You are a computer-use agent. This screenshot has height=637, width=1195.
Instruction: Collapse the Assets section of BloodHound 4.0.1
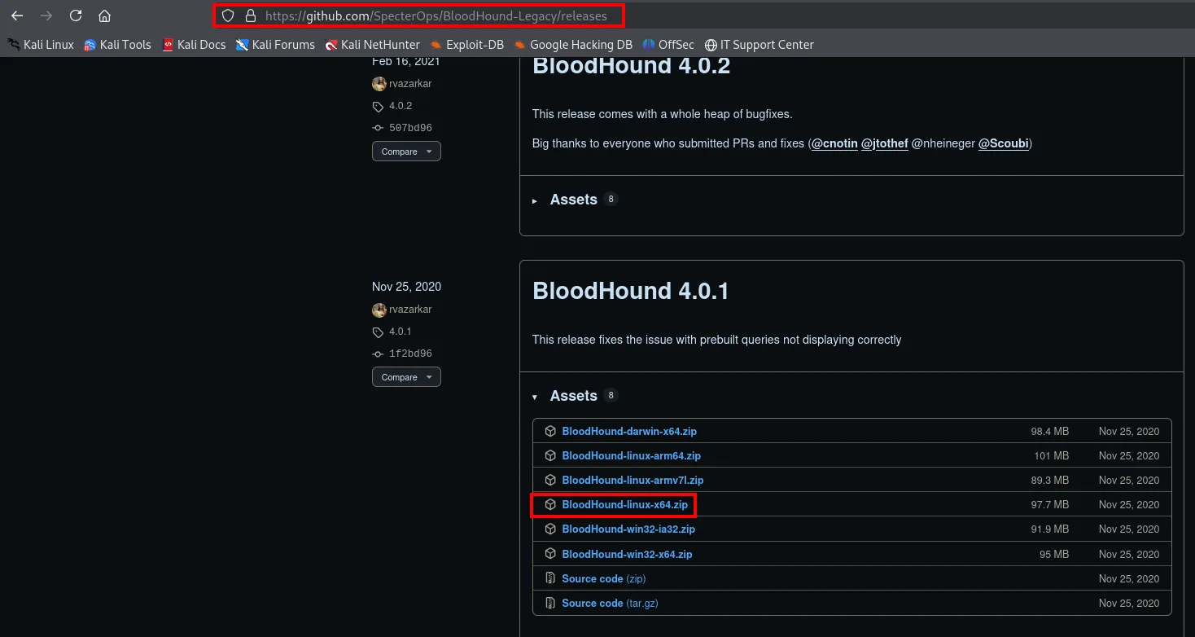tap(574, 396)
